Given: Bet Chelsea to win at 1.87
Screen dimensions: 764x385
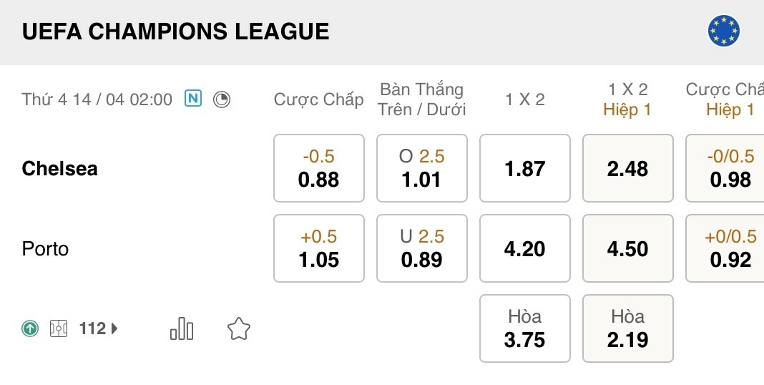Looking at the screenshot, I should click(x=524, y=168).
